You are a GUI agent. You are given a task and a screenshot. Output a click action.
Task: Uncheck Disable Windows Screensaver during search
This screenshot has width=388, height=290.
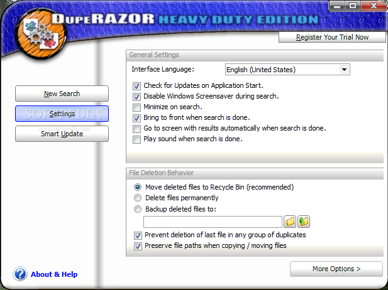coord(136,97)
